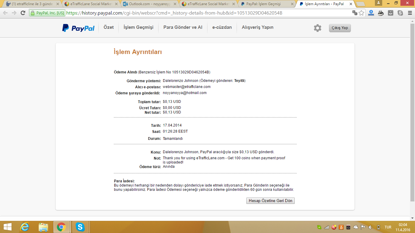The width and height of the screenshot is (415, 233).
Task: Open the PayPal settings gear
Action: pyautogui.click(x=317, y=28)
